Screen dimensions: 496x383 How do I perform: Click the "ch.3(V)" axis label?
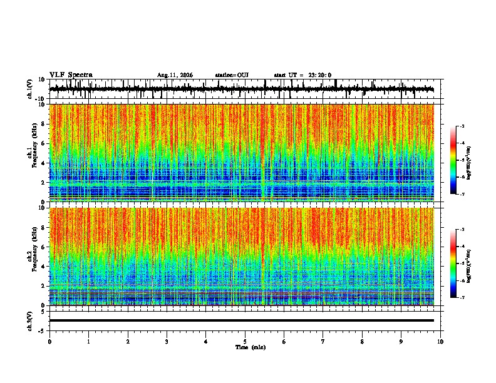[x=30, y=321]
